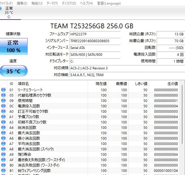Click the status icon for row A7 平均消去回数
This screenshot has height=175, width=185.
tap(3, 144)
